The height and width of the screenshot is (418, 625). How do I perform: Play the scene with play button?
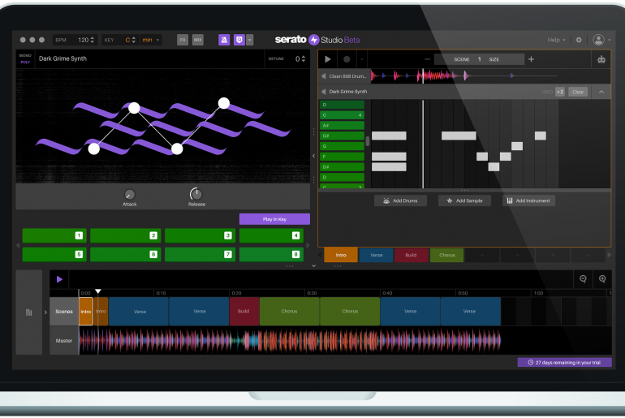pyautogui.click(x=328, y=59)
